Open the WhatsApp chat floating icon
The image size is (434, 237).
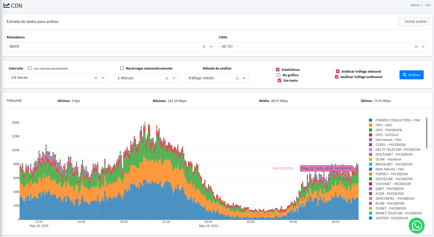point(416,226)
